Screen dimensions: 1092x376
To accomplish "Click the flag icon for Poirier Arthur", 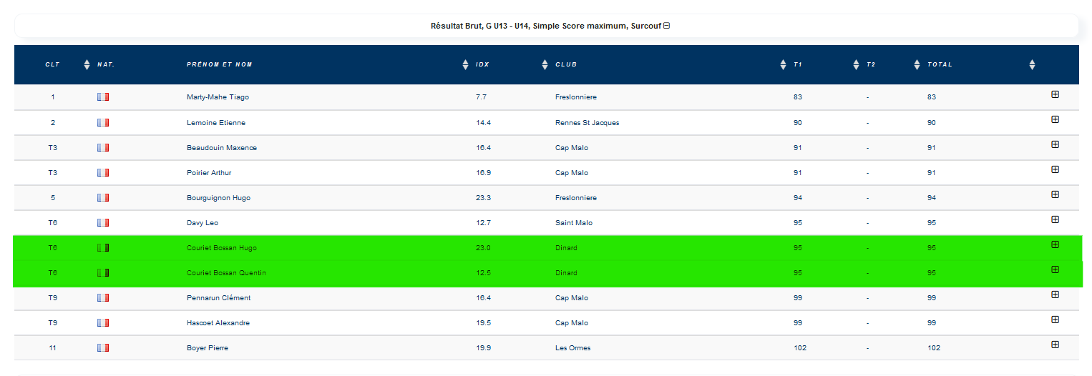I will (x=103, y=173).
